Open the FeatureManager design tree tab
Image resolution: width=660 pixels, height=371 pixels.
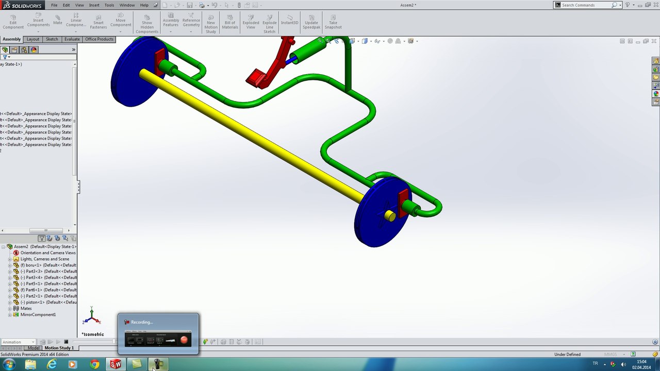coord(5,50)
